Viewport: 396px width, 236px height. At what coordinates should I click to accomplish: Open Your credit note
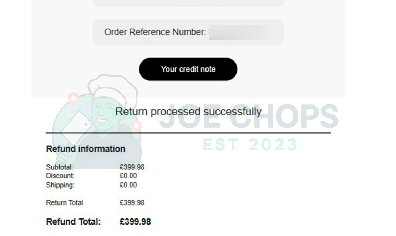(188, 69)
